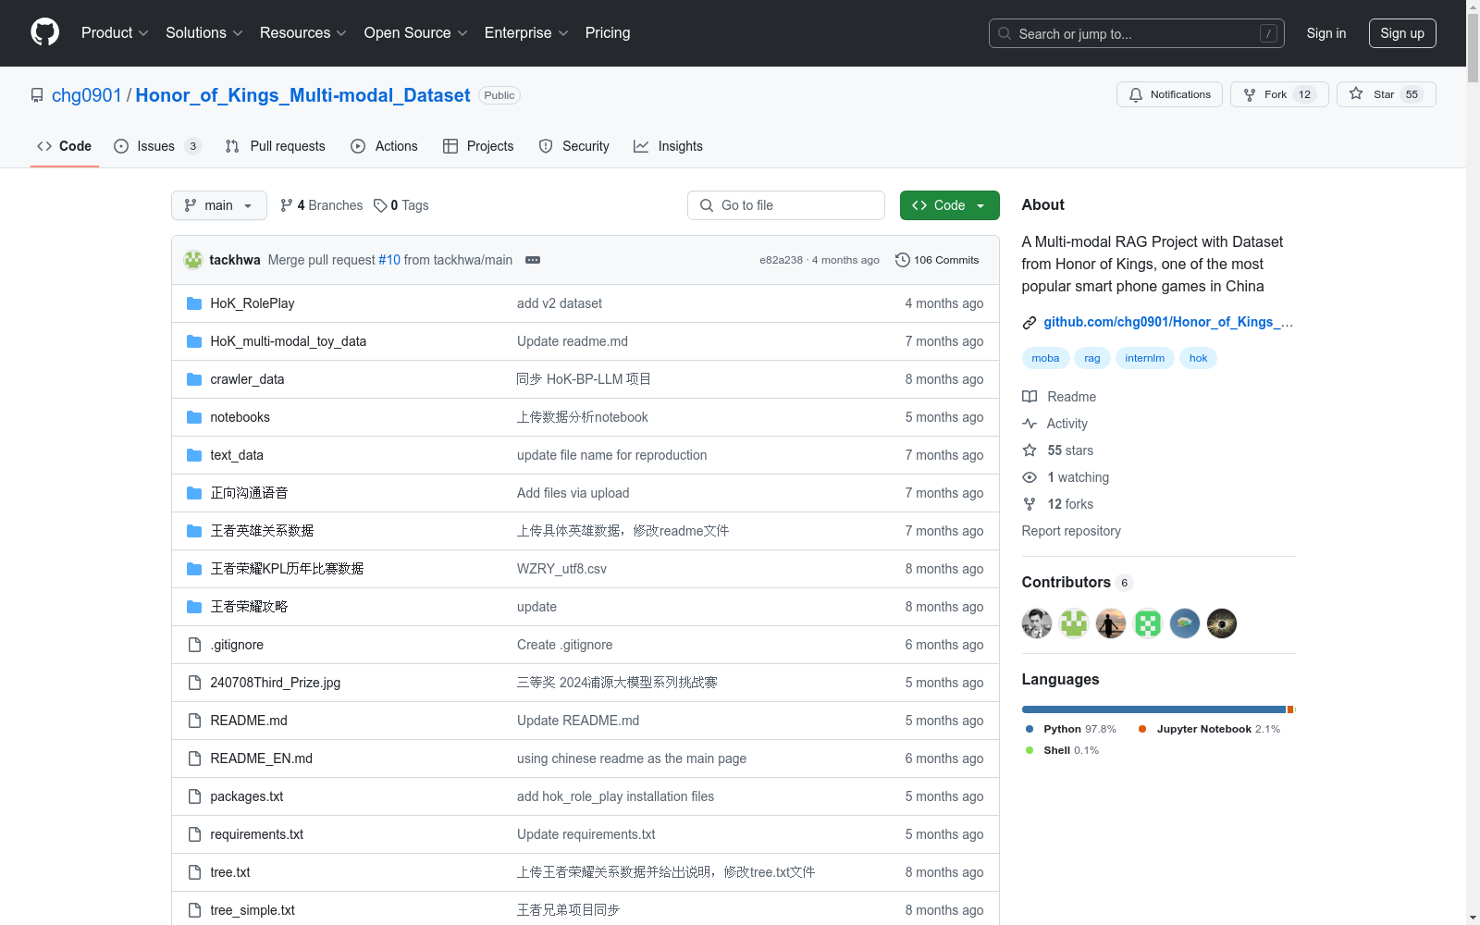Expand the Resources menu
1480x925 pixels.
(x=303, y=32)
